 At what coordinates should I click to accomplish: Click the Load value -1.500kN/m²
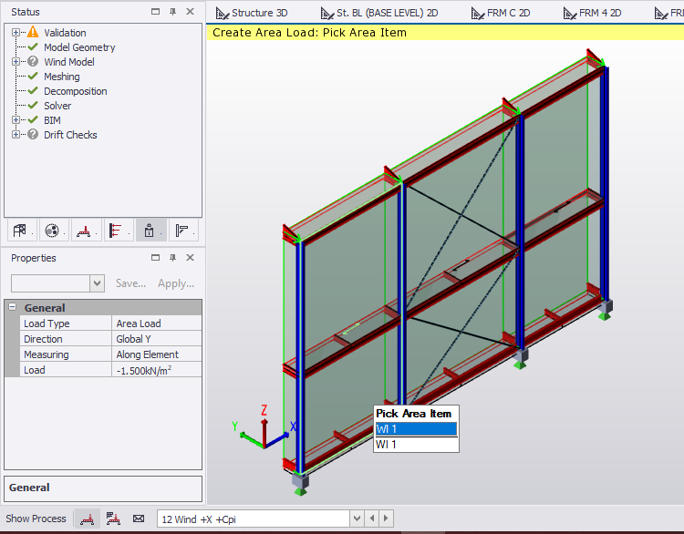click(x=157, y=370)
